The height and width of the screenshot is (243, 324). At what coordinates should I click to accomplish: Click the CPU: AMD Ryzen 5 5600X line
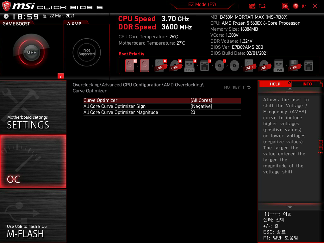[x=255, y=23]
